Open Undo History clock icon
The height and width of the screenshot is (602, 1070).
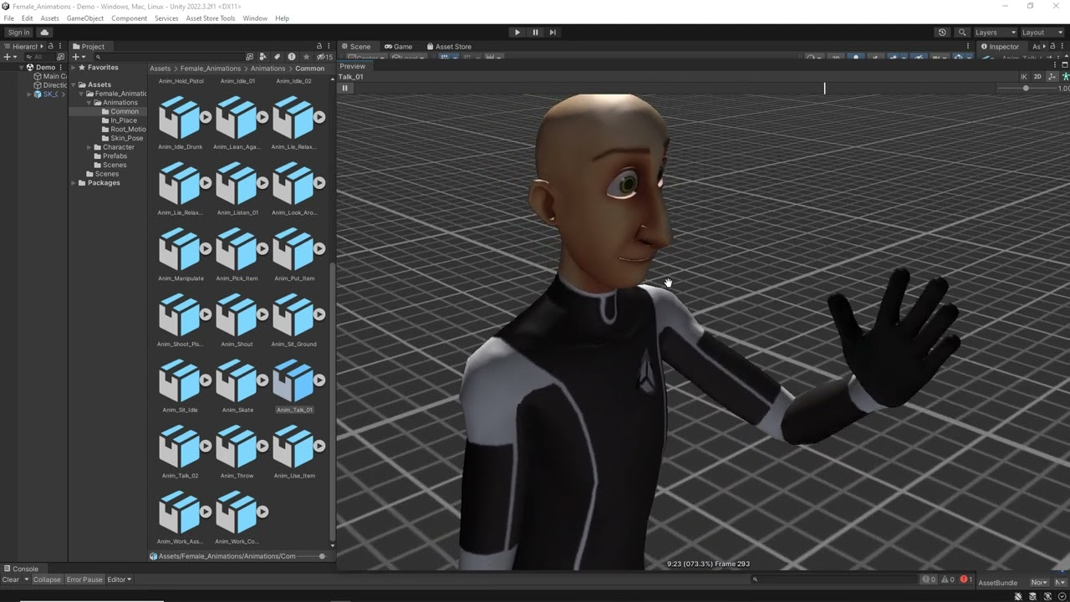[942, 33]
